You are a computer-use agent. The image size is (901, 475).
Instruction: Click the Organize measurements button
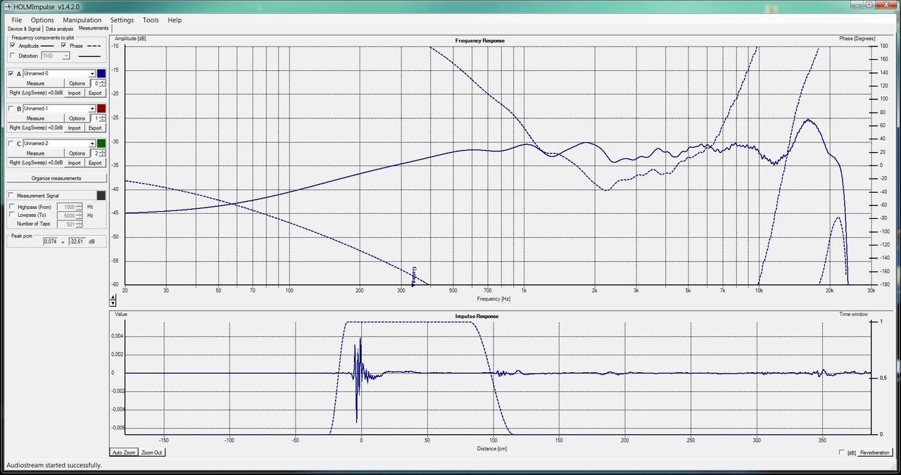[56, 178]
